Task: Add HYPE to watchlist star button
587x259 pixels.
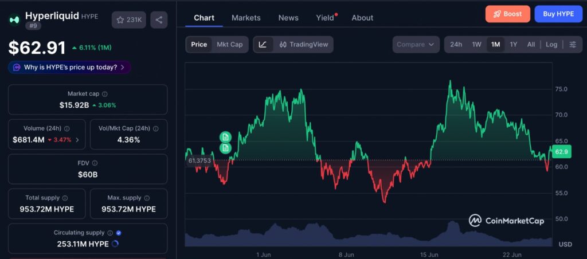Action: coord(129,20)
